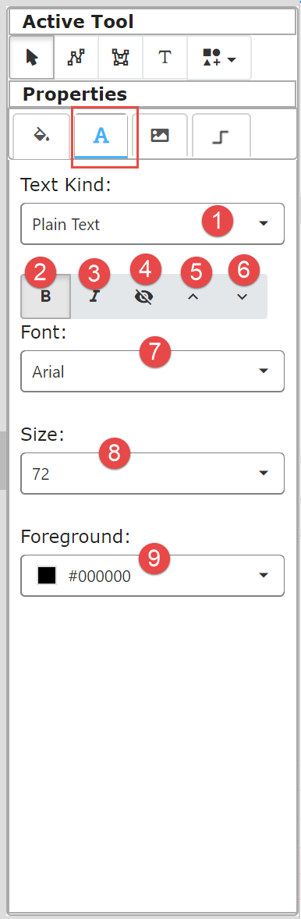
Task: Open the Arial font dropdown
Action: 152,371
